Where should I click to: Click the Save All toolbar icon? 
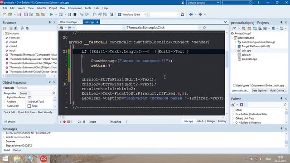coord(26,14)
